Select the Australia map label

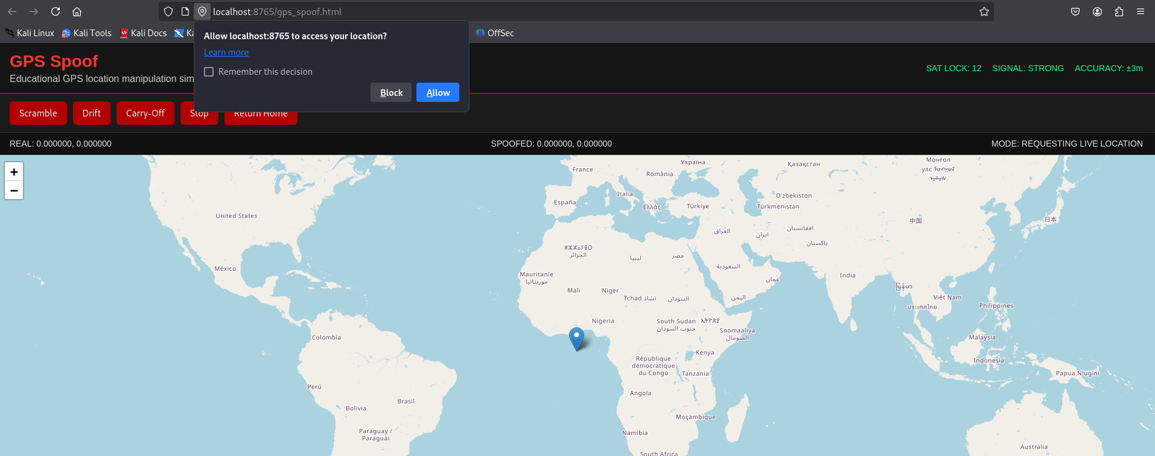point(1034,447)
